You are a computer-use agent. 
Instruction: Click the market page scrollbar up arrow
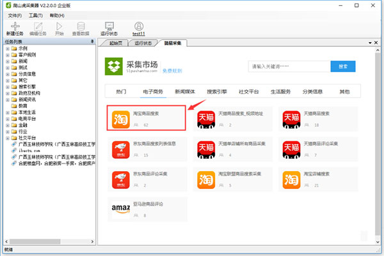pos(378,50)
